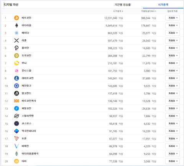Open the trade dropdown for 스텔라루멘
The width and height of the screenshot is (184, 166).
click(172, 116)
